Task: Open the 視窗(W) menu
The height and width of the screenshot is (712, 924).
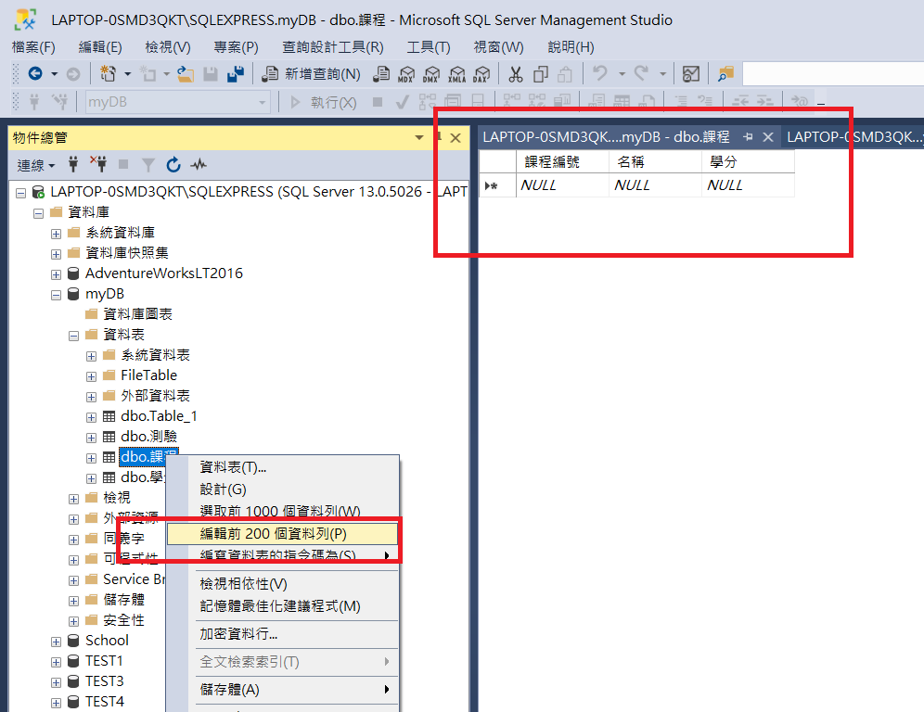Action: [x=498, y=47]
